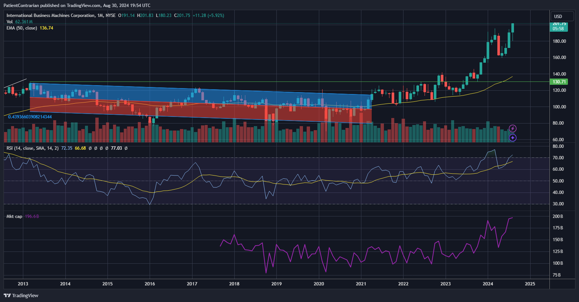Click the Mkt cap value 196.6B
Viewport: 579px width, 302px height.
(32, 216)
